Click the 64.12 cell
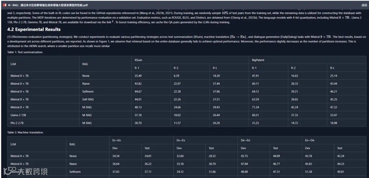This screenshot has height=178, width=369. (x=255, y=92)
